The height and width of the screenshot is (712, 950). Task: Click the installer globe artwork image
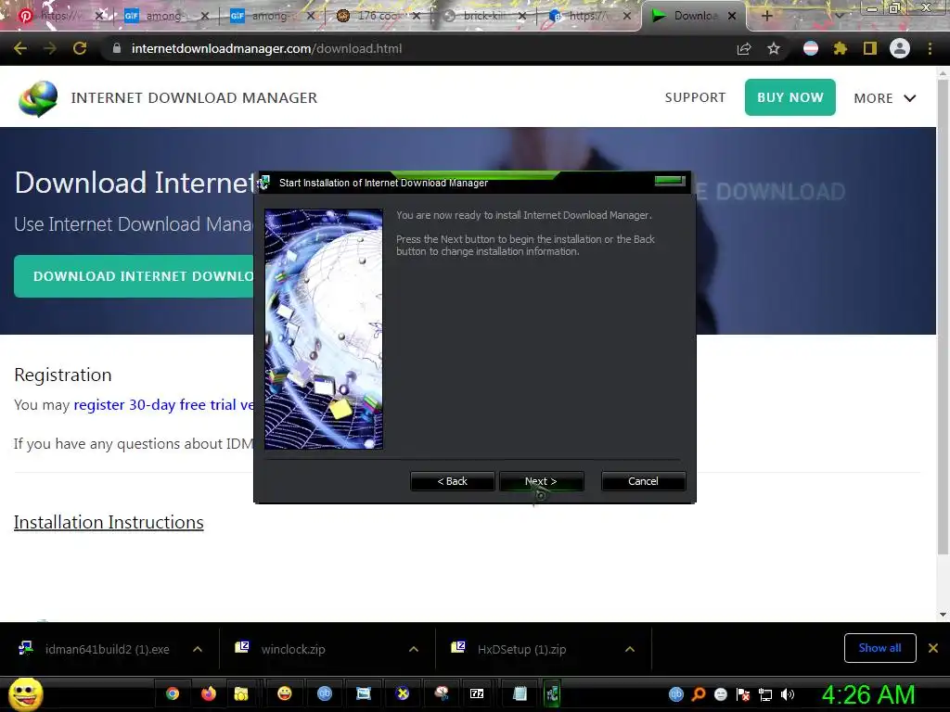pos(324,329)
